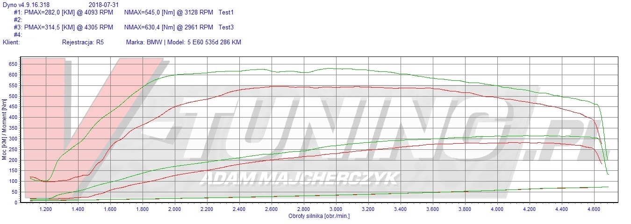Click the empty #4: run row
631x224 pixels.
18,35
